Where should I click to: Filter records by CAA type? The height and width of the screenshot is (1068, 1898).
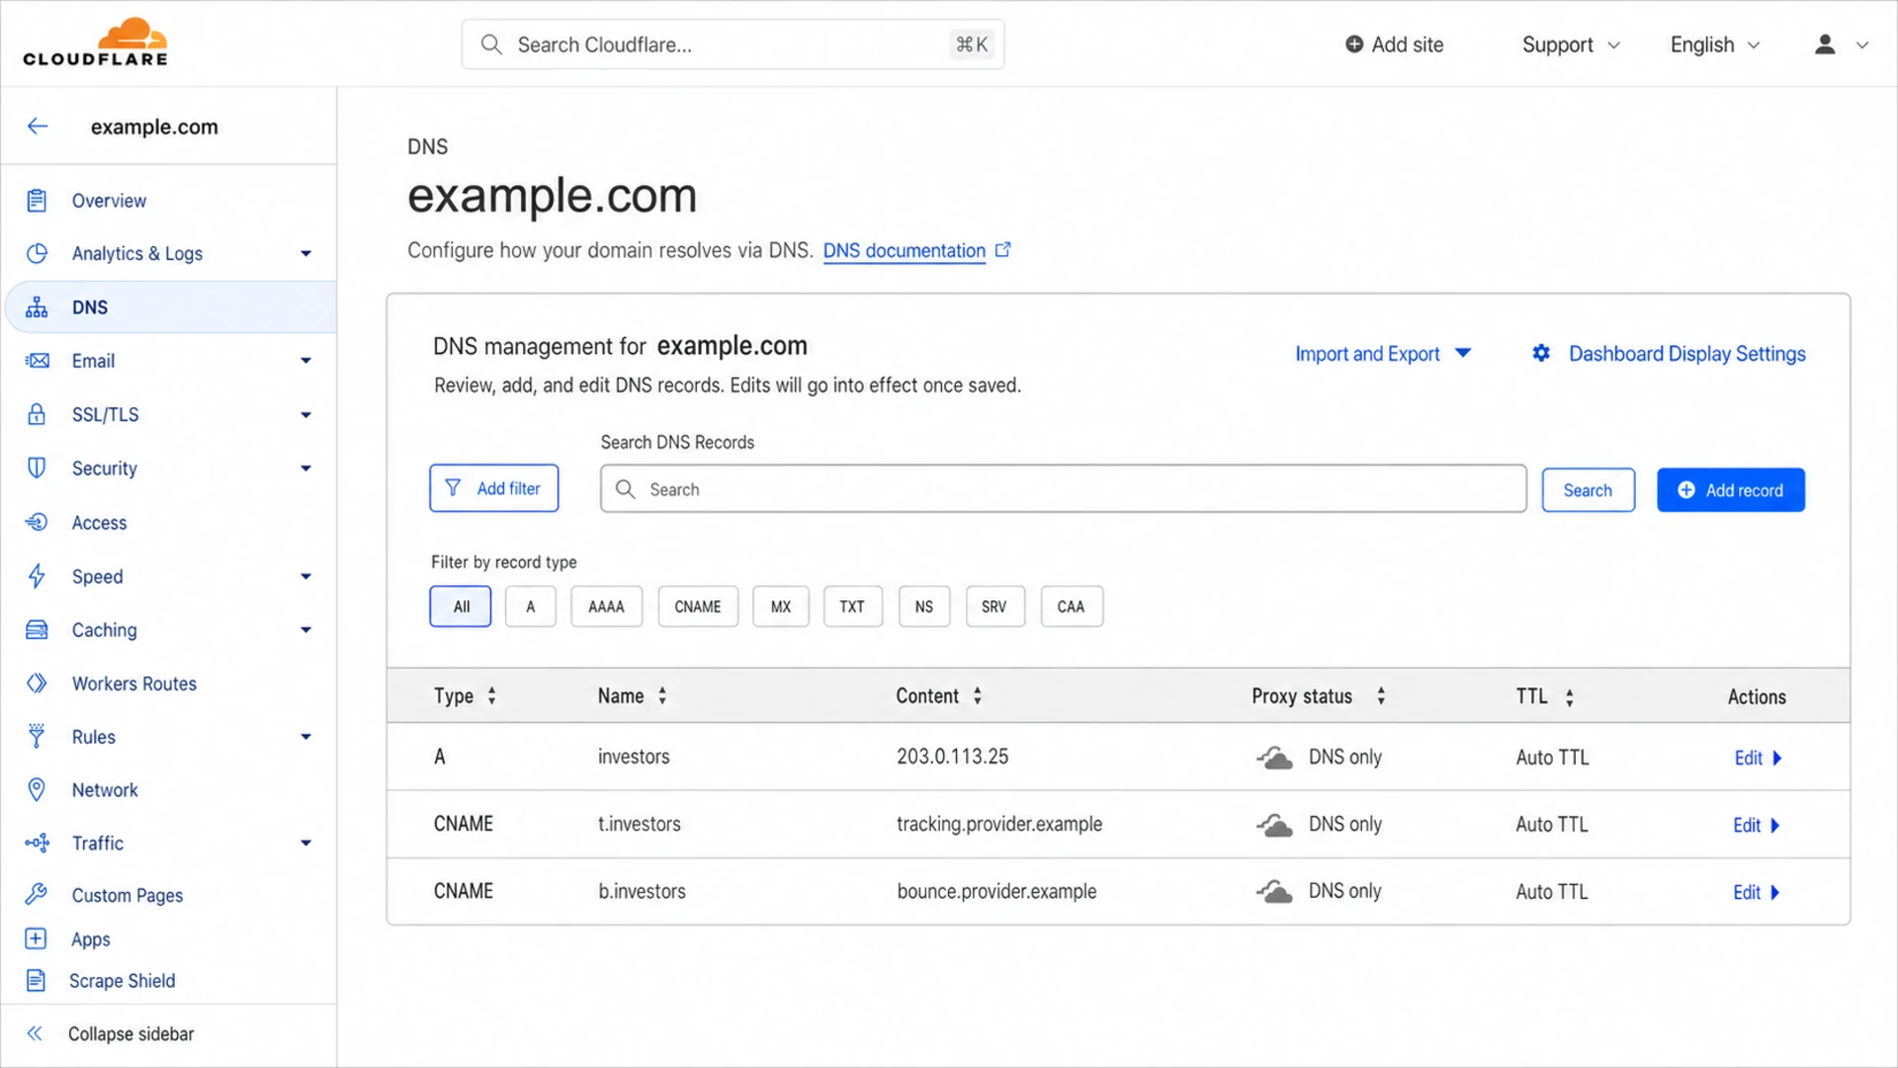1072,606
